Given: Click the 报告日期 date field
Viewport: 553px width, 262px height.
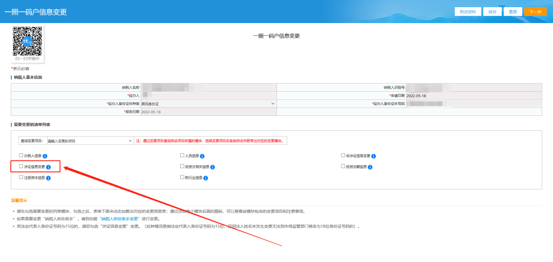Looking at the screenshot, I should [208, 112].
